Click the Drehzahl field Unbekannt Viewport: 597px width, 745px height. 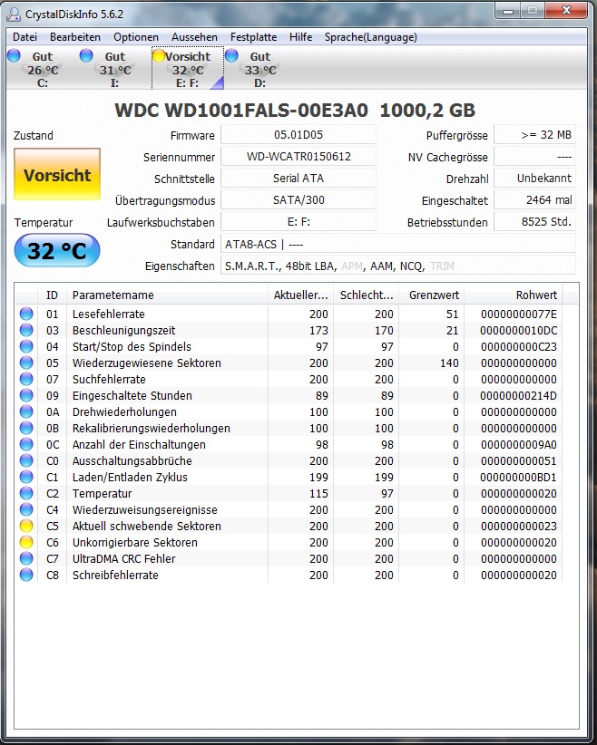(x=534, y=179)
